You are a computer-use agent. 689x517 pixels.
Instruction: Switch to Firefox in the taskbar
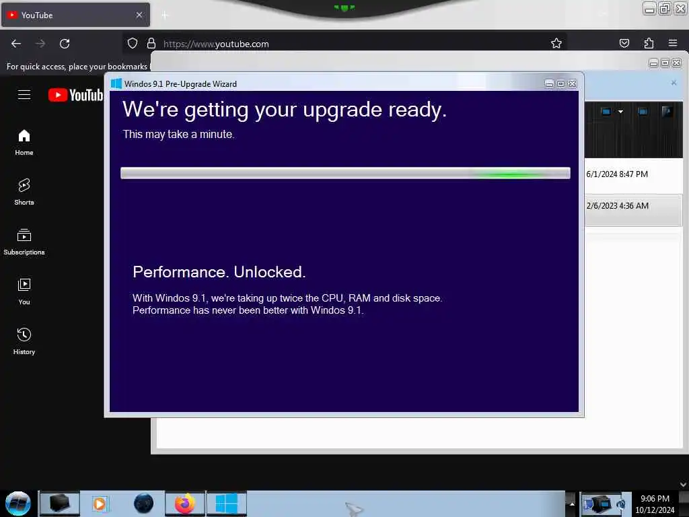point(185,504)
